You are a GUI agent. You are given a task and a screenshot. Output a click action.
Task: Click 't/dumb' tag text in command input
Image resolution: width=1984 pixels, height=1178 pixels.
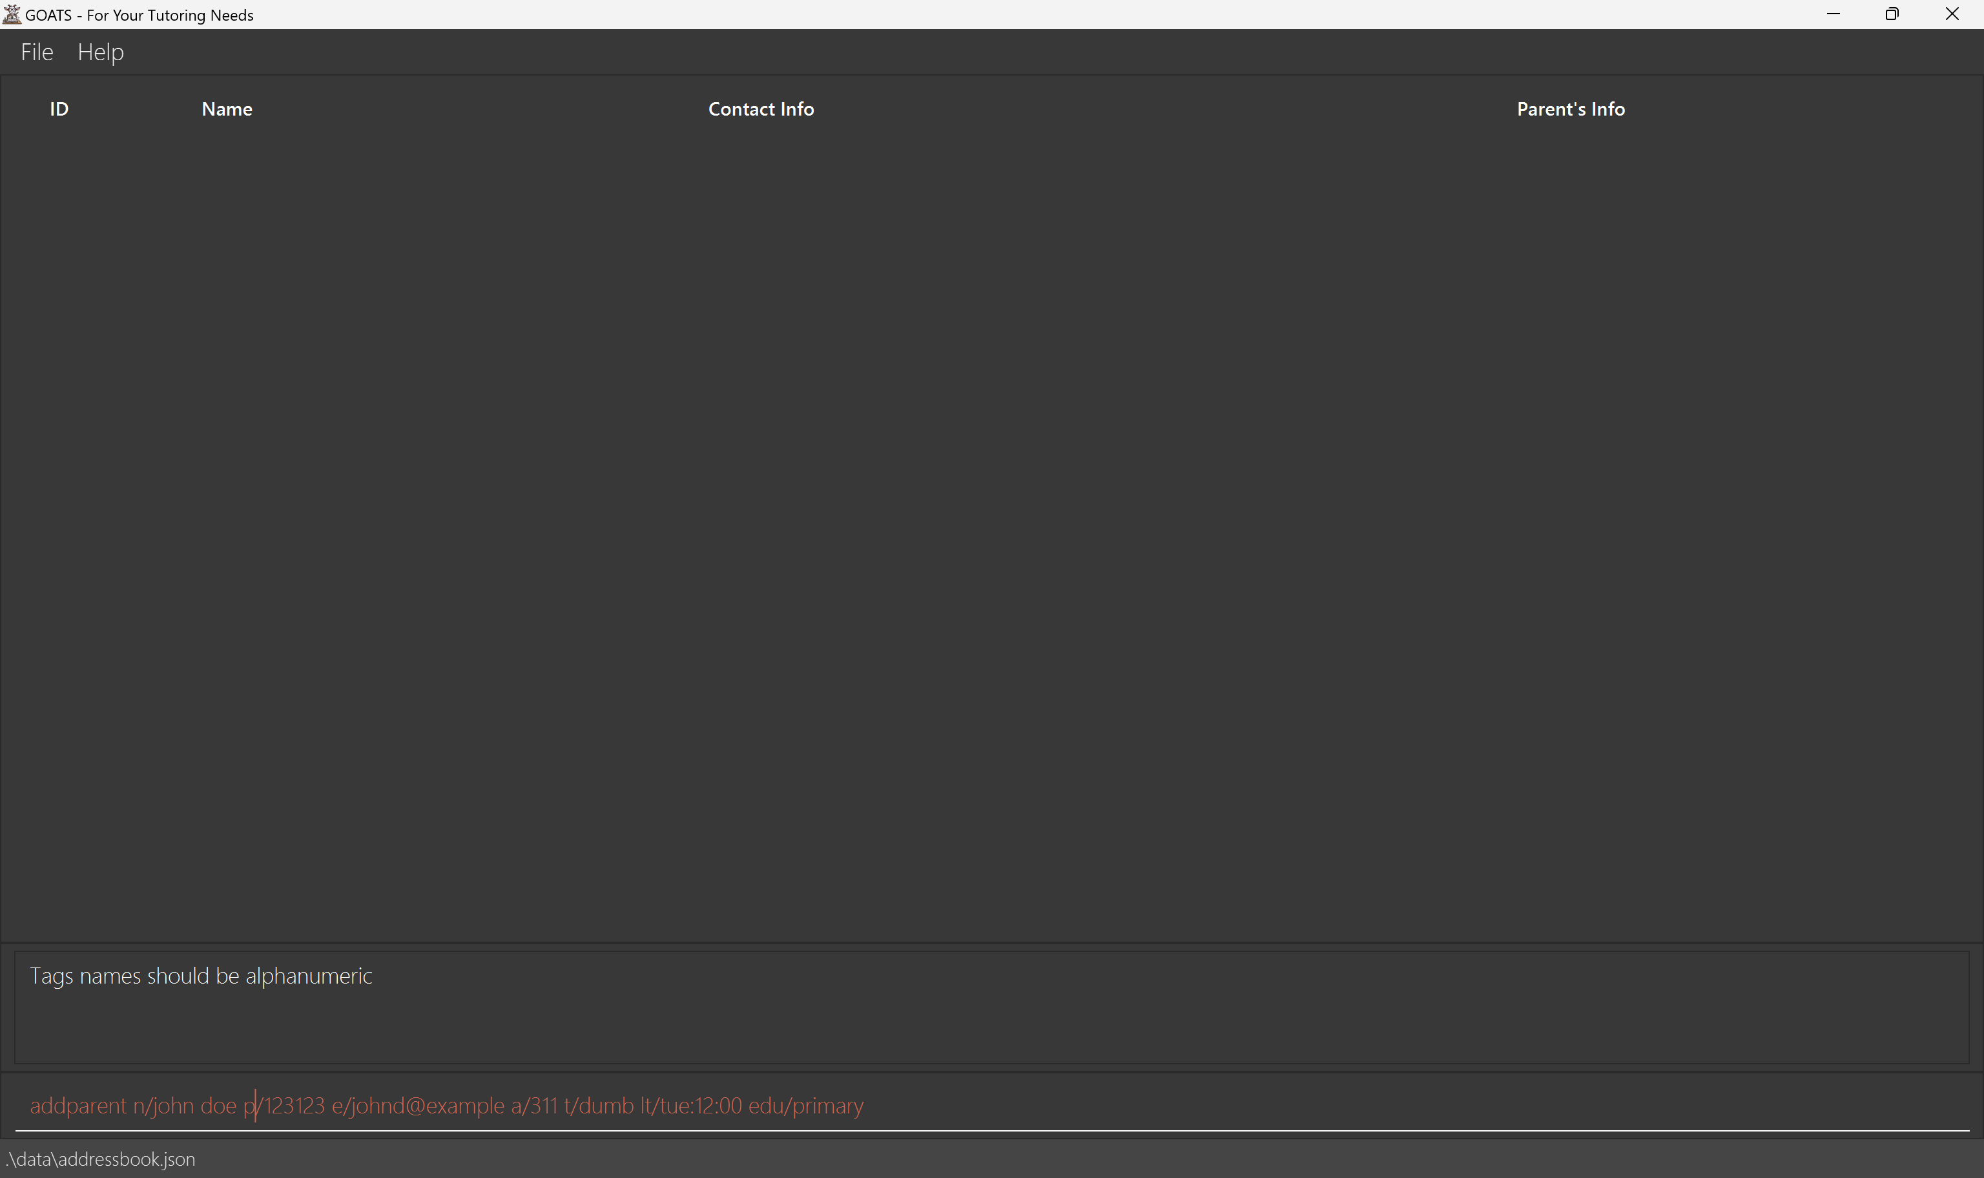(599, 1106)
